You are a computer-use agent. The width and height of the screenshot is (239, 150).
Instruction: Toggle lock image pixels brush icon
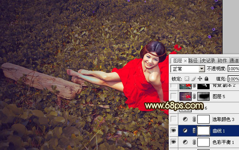[194, 79]
